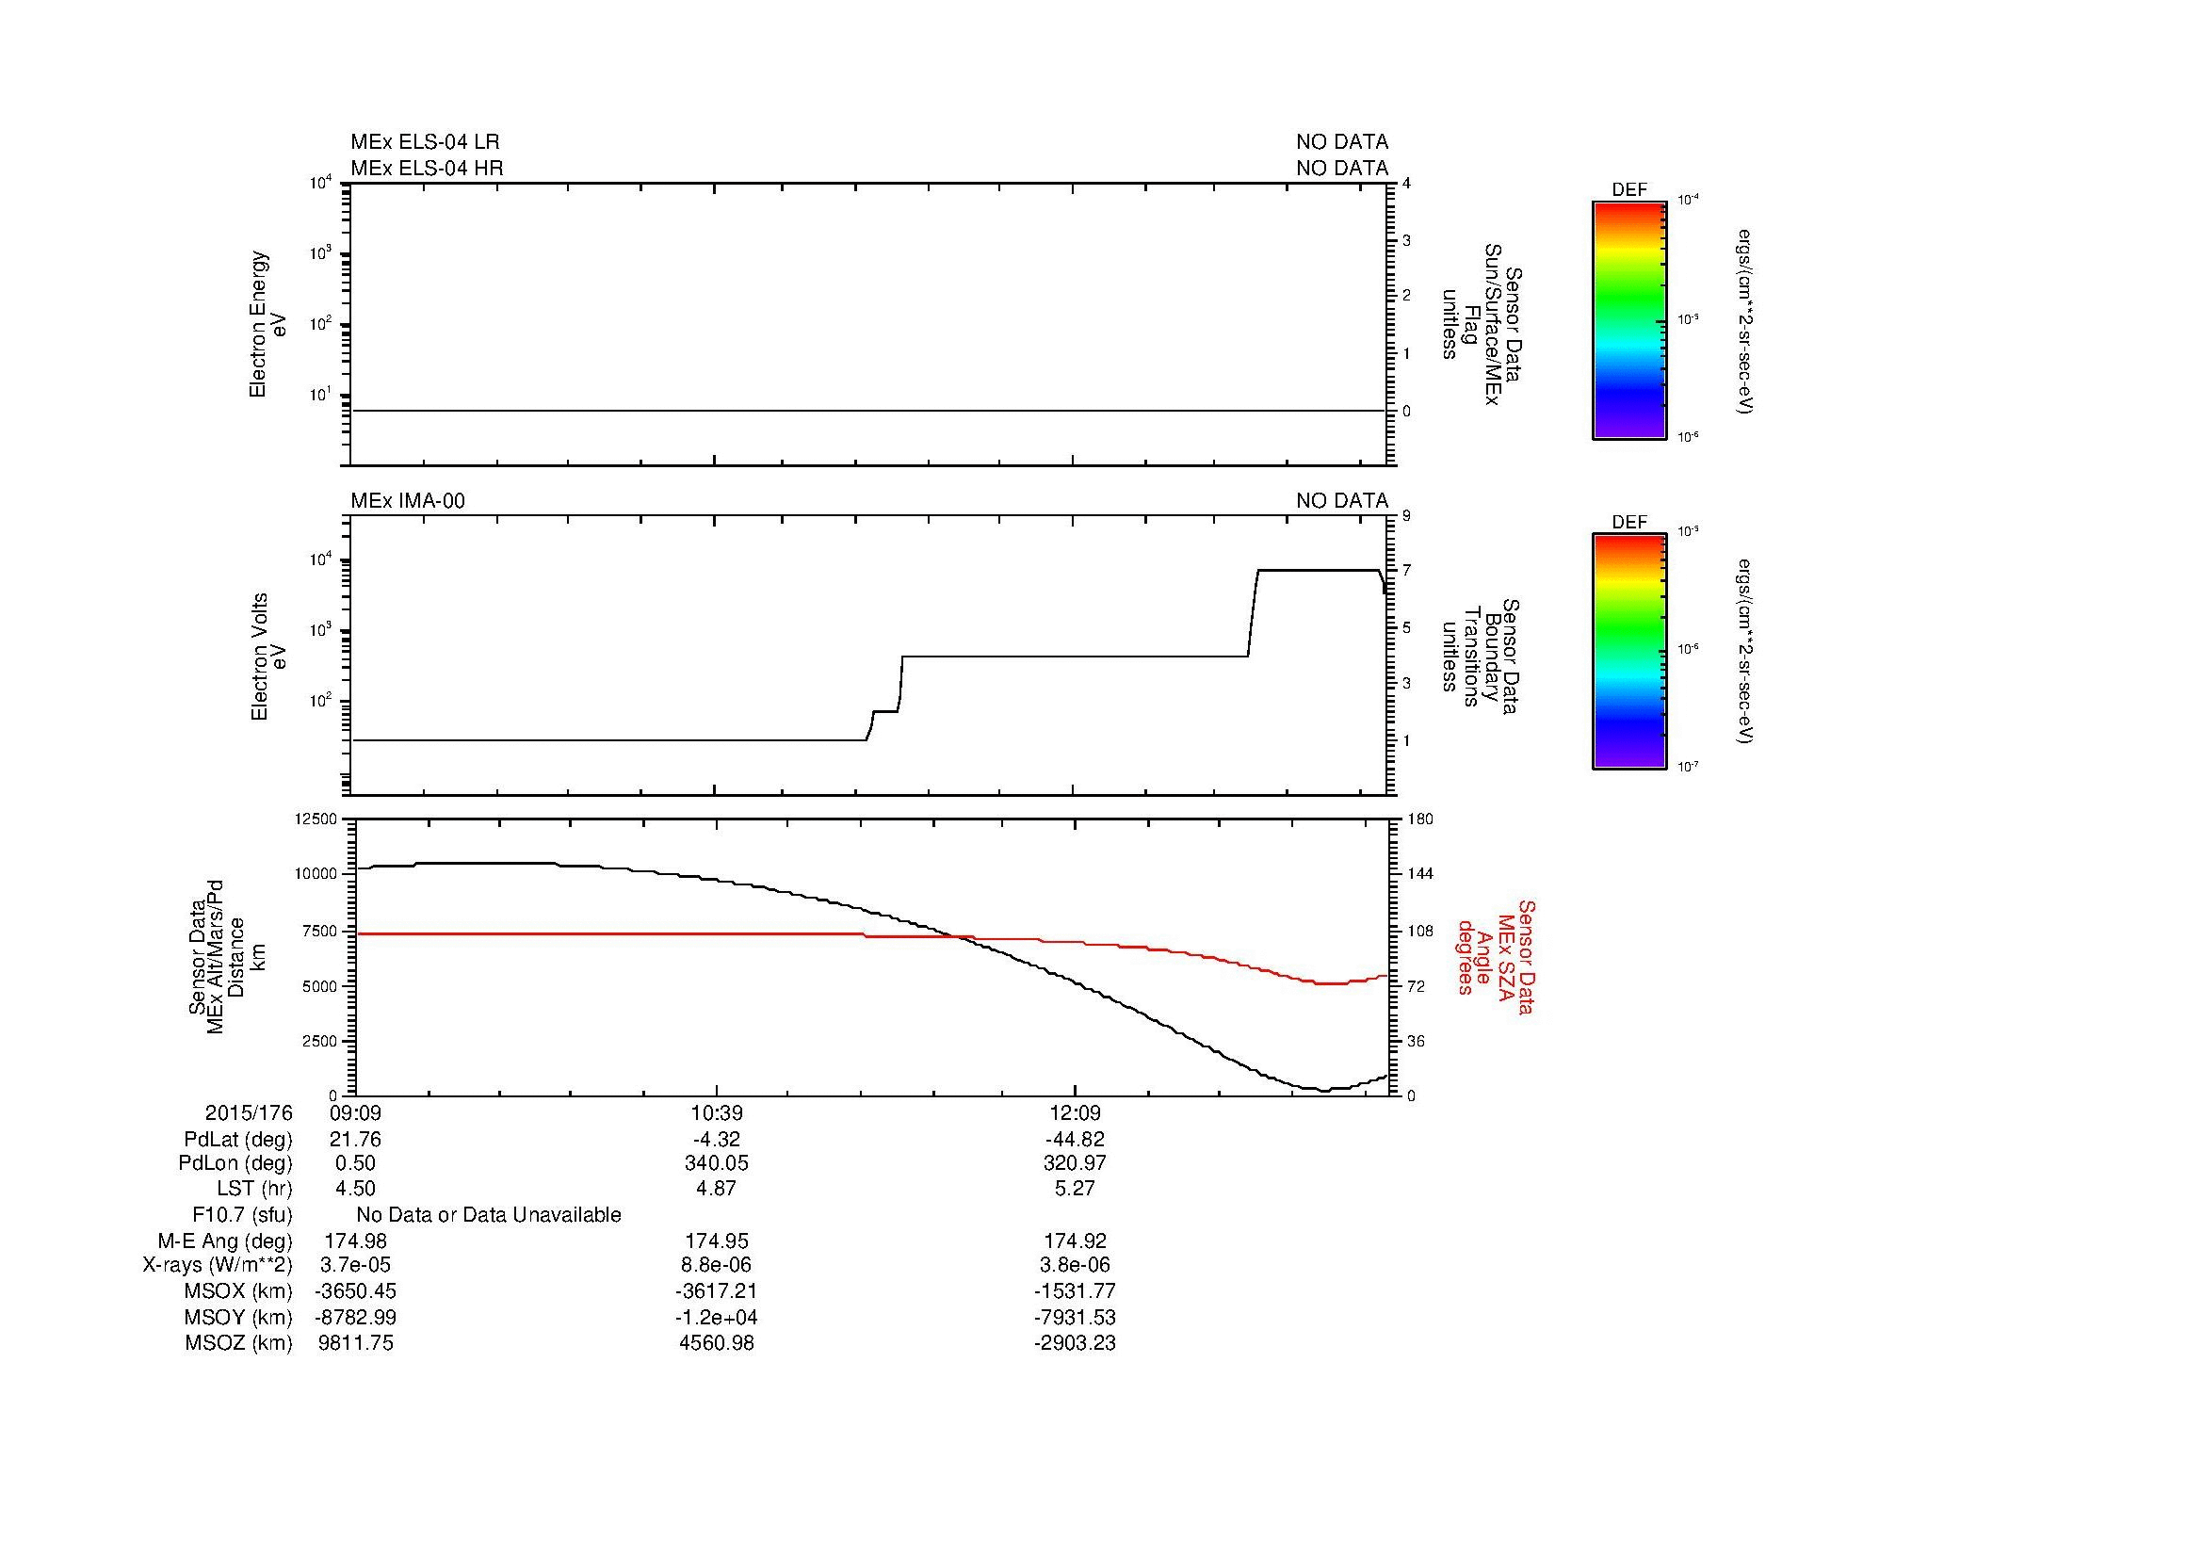The image size is (2203, 1557).
Task: Click lower color bar ergs/(cm**2-sr-sec-eV) units
Action: coord(1745,652)
